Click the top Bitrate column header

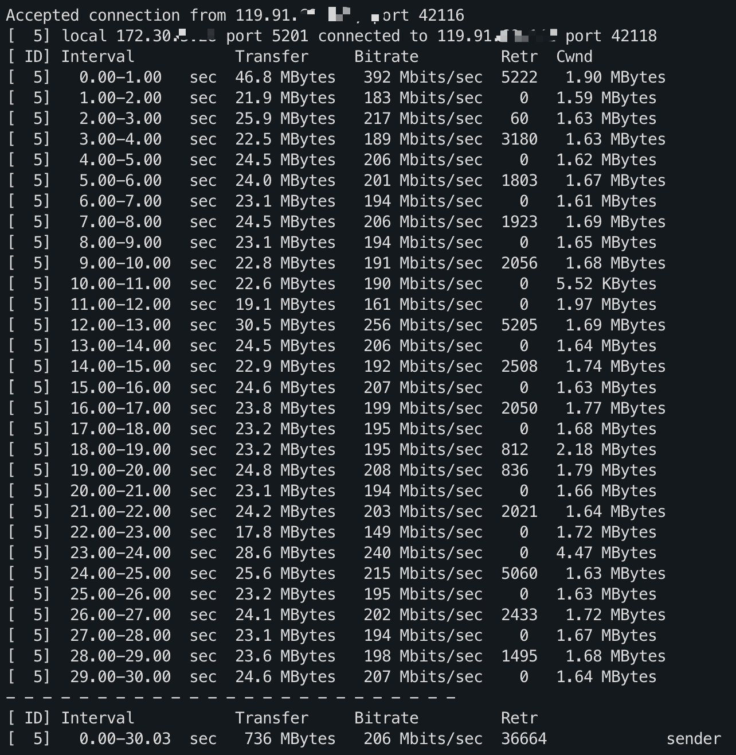[386, 57]
